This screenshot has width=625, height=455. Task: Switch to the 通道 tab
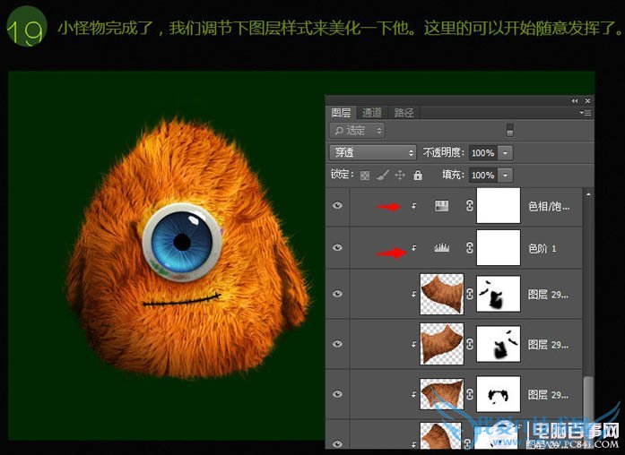click(x=372, y=113)
